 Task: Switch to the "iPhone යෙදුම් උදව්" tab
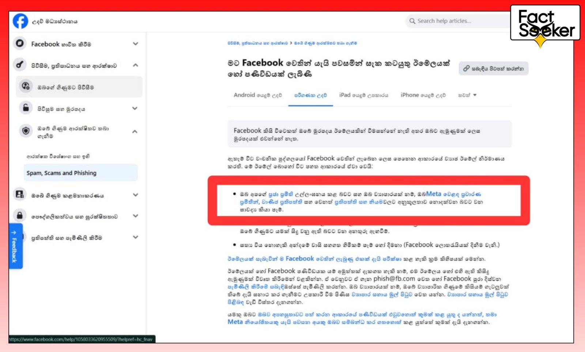423,95
